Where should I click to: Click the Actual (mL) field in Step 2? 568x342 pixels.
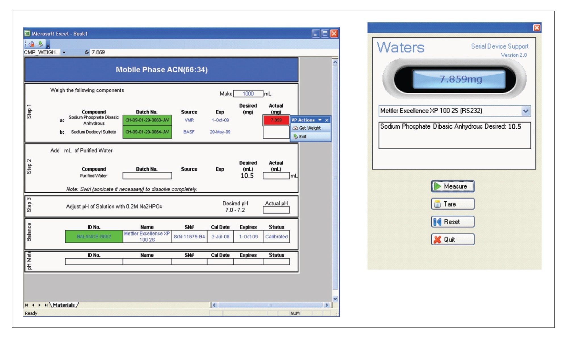click(x=276, y=176)
